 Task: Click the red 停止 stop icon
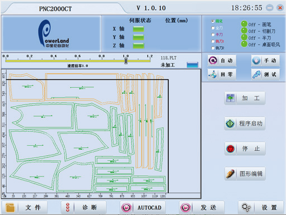tap(231, 149)
